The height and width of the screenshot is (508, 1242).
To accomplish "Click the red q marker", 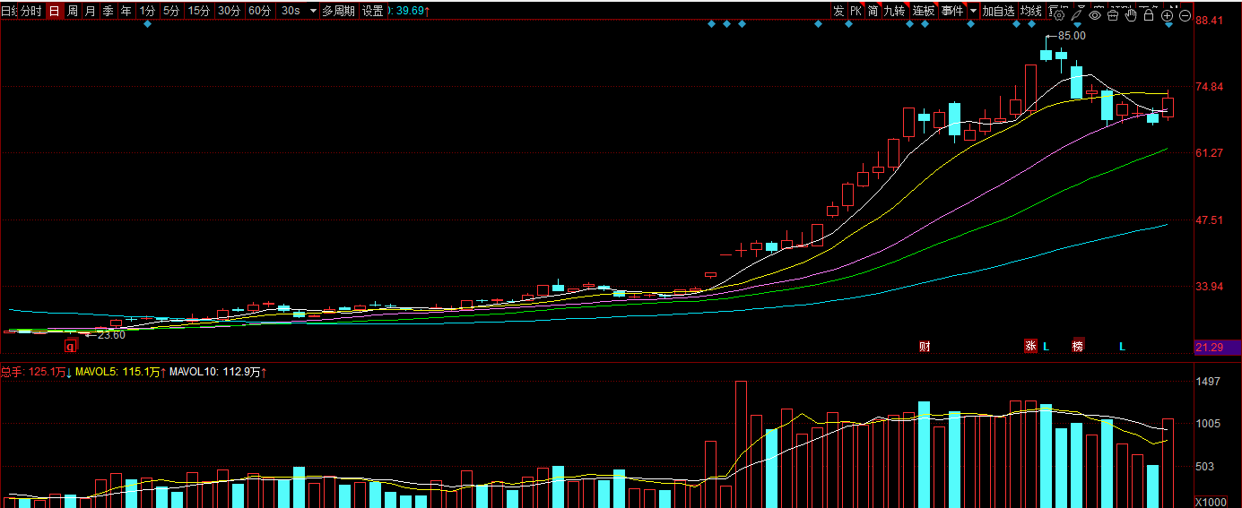I will point(70,346).
